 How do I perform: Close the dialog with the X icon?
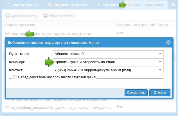pyautogui.click(x=168, y=43)
